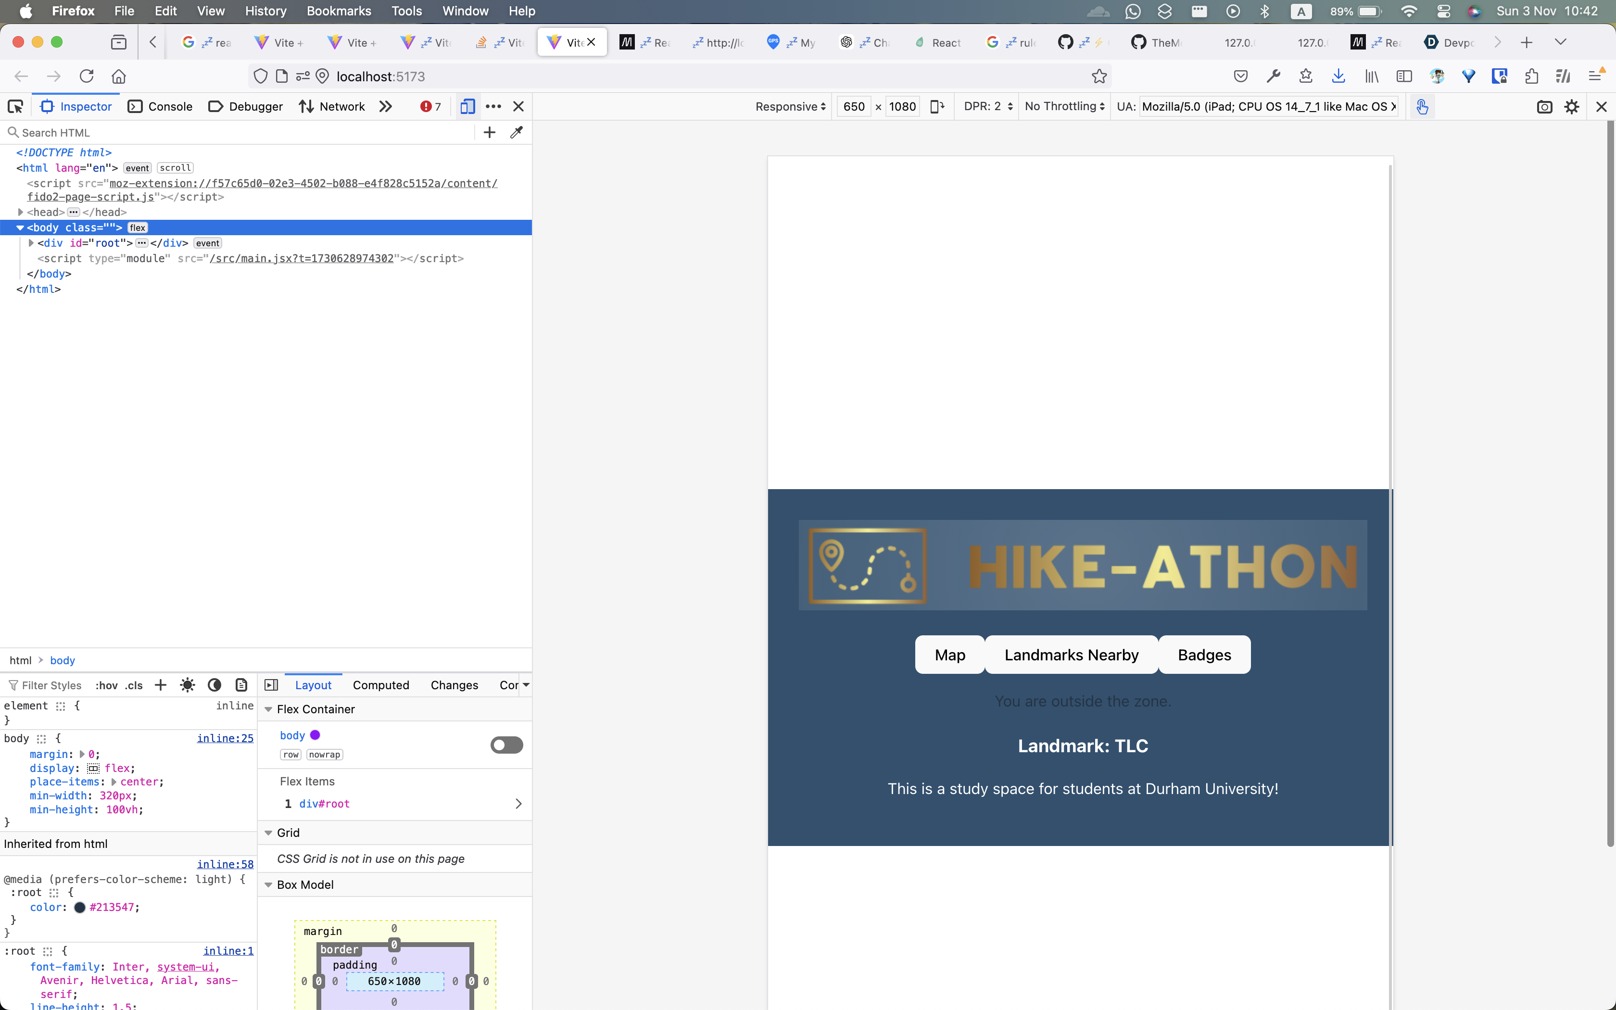Image resolution: width=1616 pixels, height=1010 pixels.
Task: Click rotate viewport icon
Action: (x=937, y=106)
